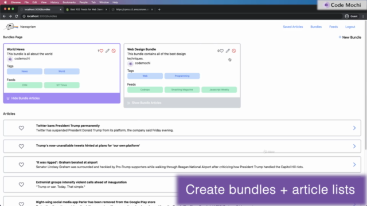The width and height of the screenshot is (367, 206).
Task: Open the Help menu
Action: point(115,2)
